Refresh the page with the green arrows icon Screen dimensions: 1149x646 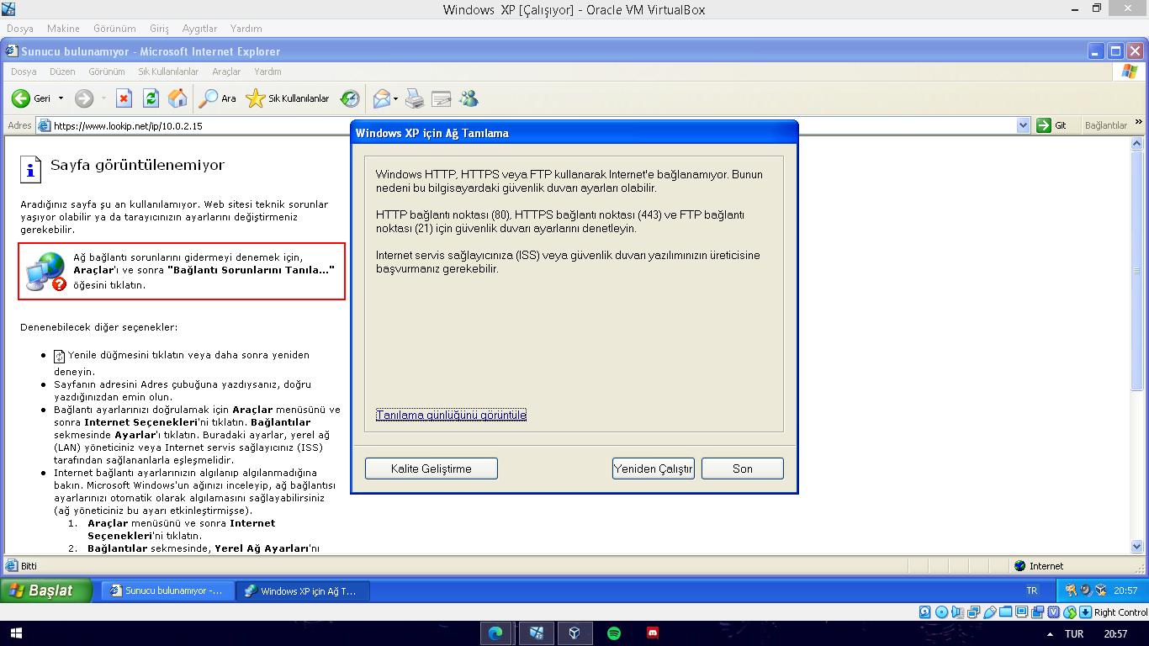pyautogui.click(x=151, y=98)
